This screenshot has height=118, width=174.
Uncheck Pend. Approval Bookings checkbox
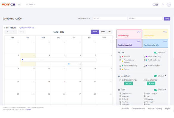[120, 60]
